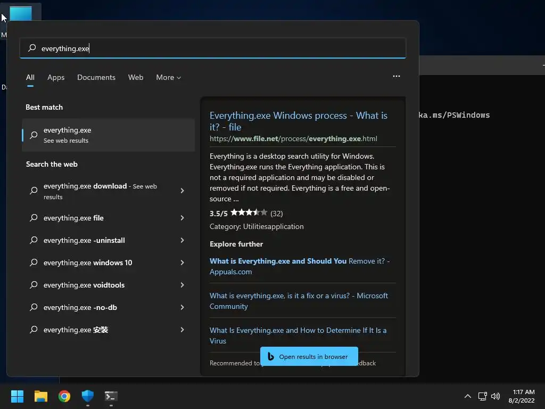Click the 'Explore further' heading
The width and height of the screenshot is (545, 409).
coord(236,244)
